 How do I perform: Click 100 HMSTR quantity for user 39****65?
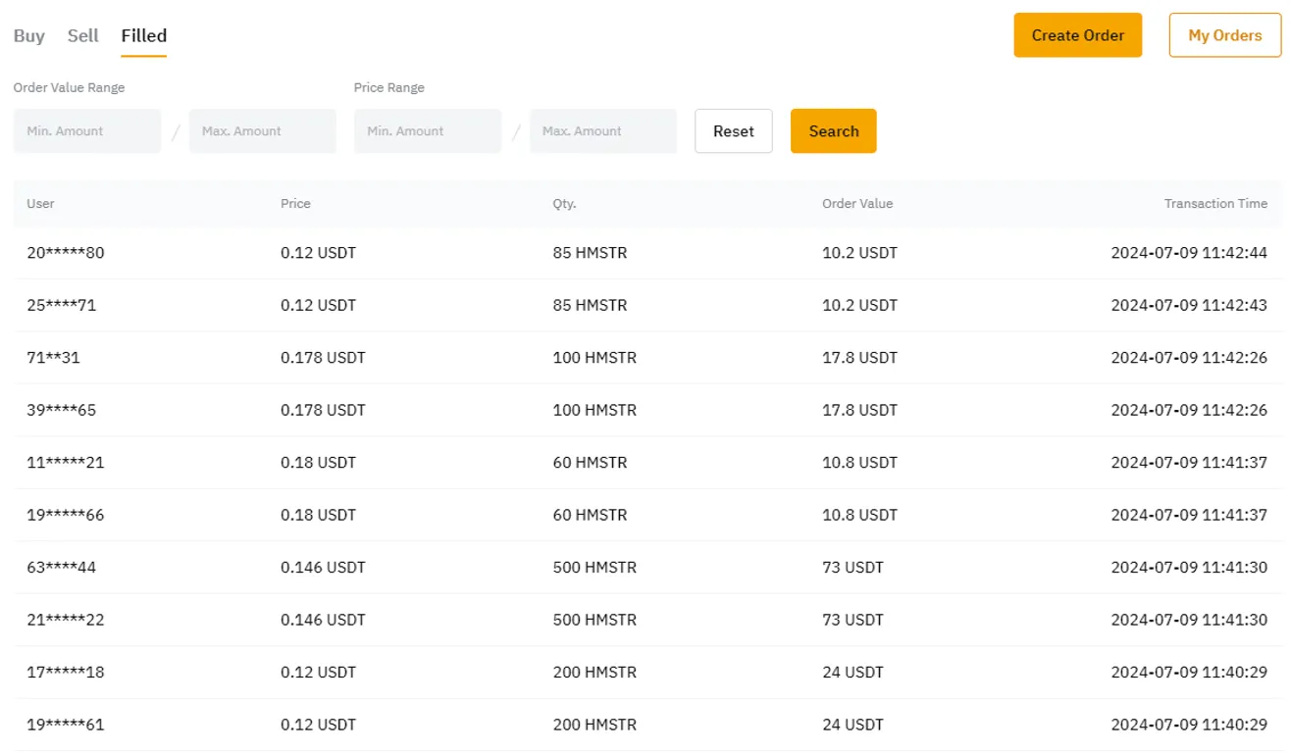point(594,410)
